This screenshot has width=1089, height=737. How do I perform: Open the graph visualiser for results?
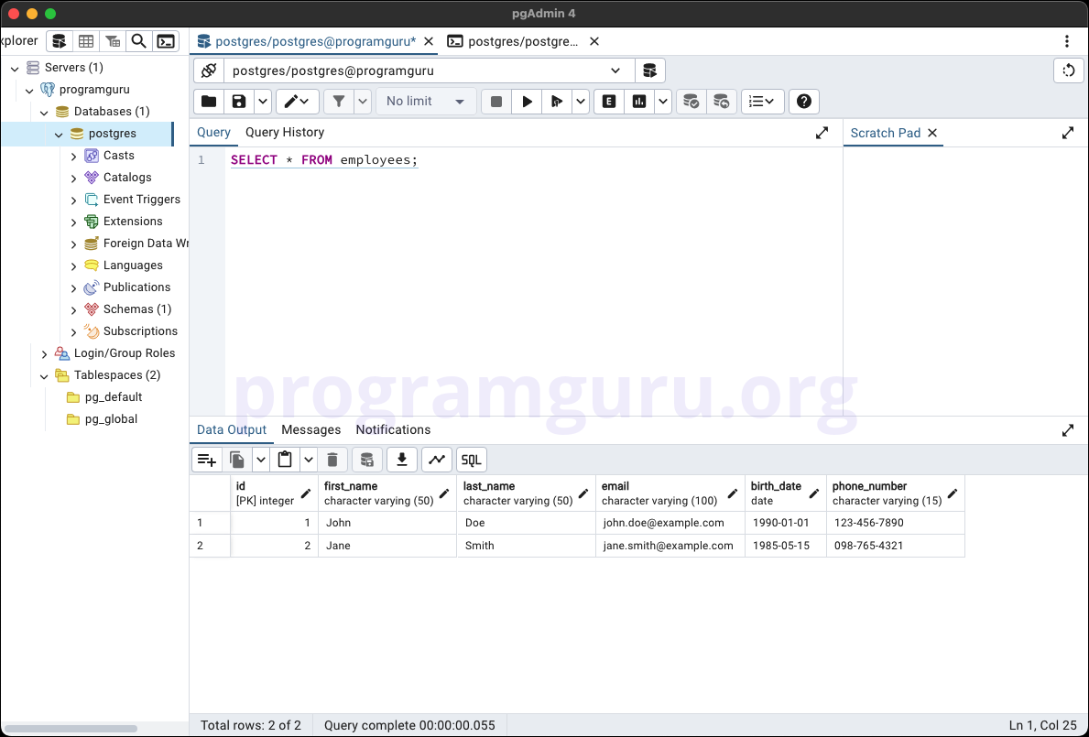(437, 459)
